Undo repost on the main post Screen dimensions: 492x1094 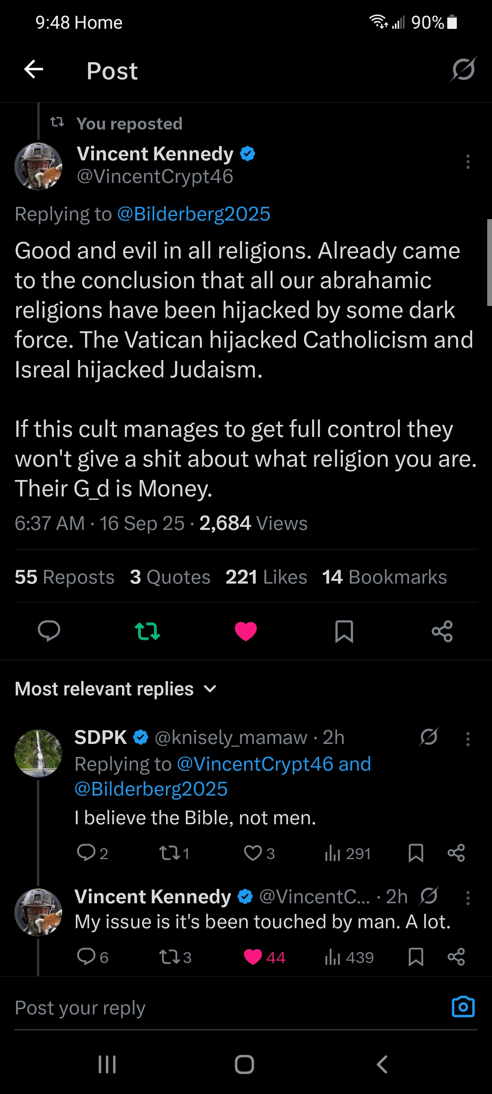[147, 631]
